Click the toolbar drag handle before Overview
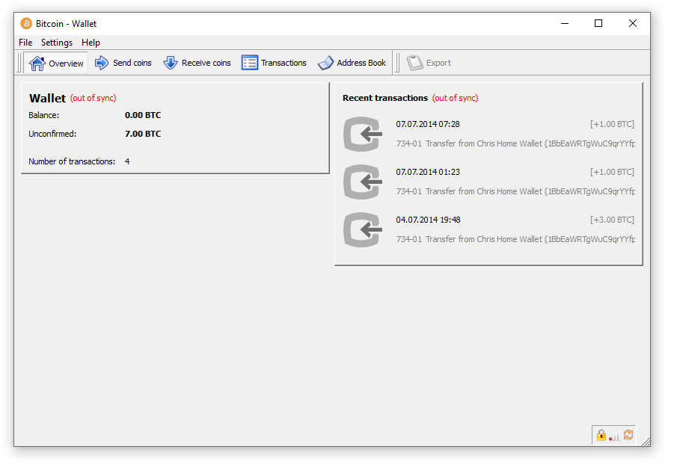Screen dimensions: 677x464 19,63
